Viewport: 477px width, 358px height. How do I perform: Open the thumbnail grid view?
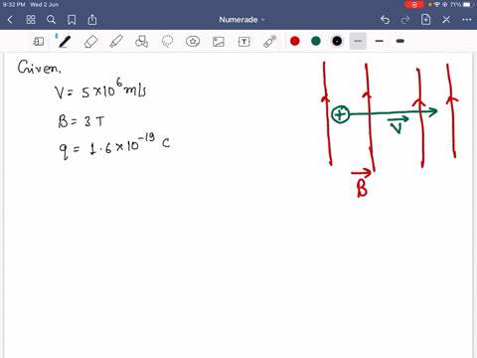[x=31, y=20]
